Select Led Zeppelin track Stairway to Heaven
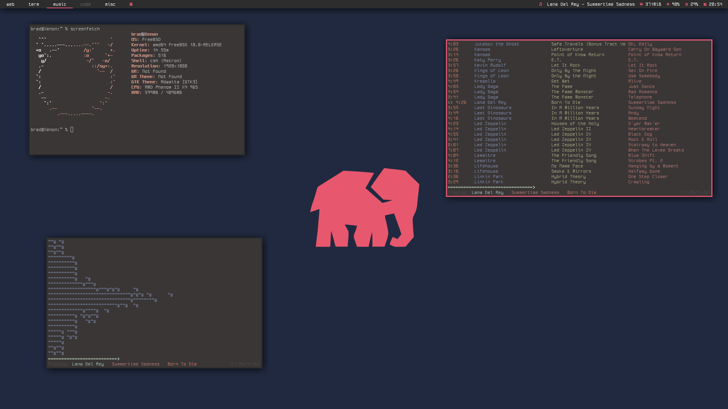 tap(652, 145)
